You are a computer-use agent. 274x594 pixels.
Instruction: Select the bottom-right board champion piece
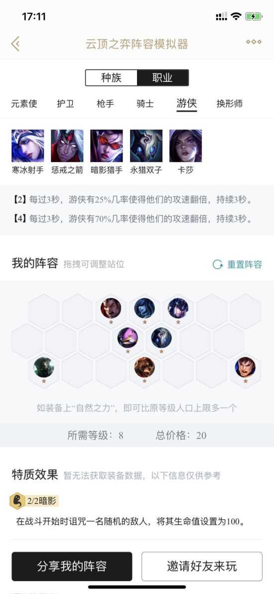click(x=245, y=367)
